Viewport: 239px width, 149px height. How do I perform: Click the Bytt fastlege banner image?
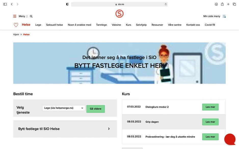[x=119, y=63]
